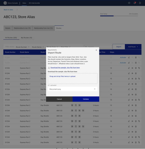Click the 25% Complete label
145x149 pixels.
click(x=133, y=14)
